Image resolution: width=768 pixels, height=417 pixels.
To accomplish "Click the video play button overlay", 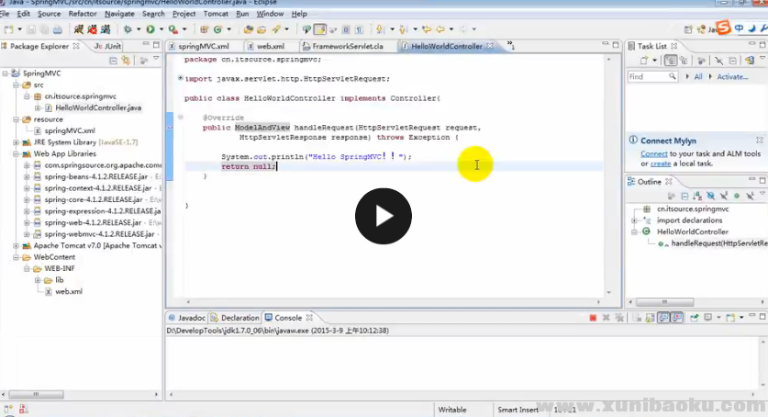I will click(x=384, y=216).
